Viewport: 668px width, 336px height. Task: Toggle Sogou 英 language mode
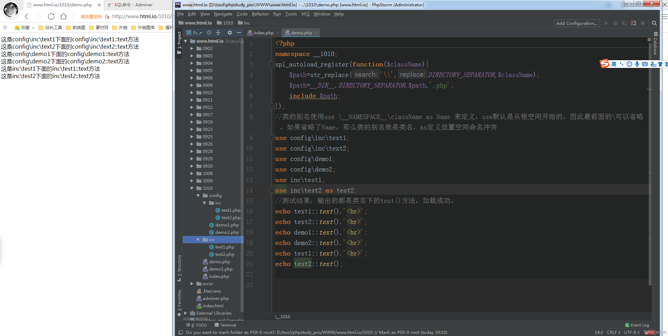614,64
